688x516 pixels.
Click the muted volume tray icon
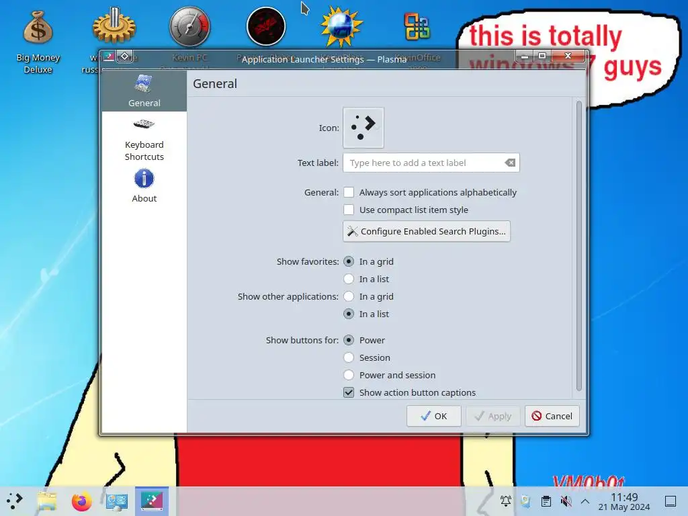pos(566,501)
